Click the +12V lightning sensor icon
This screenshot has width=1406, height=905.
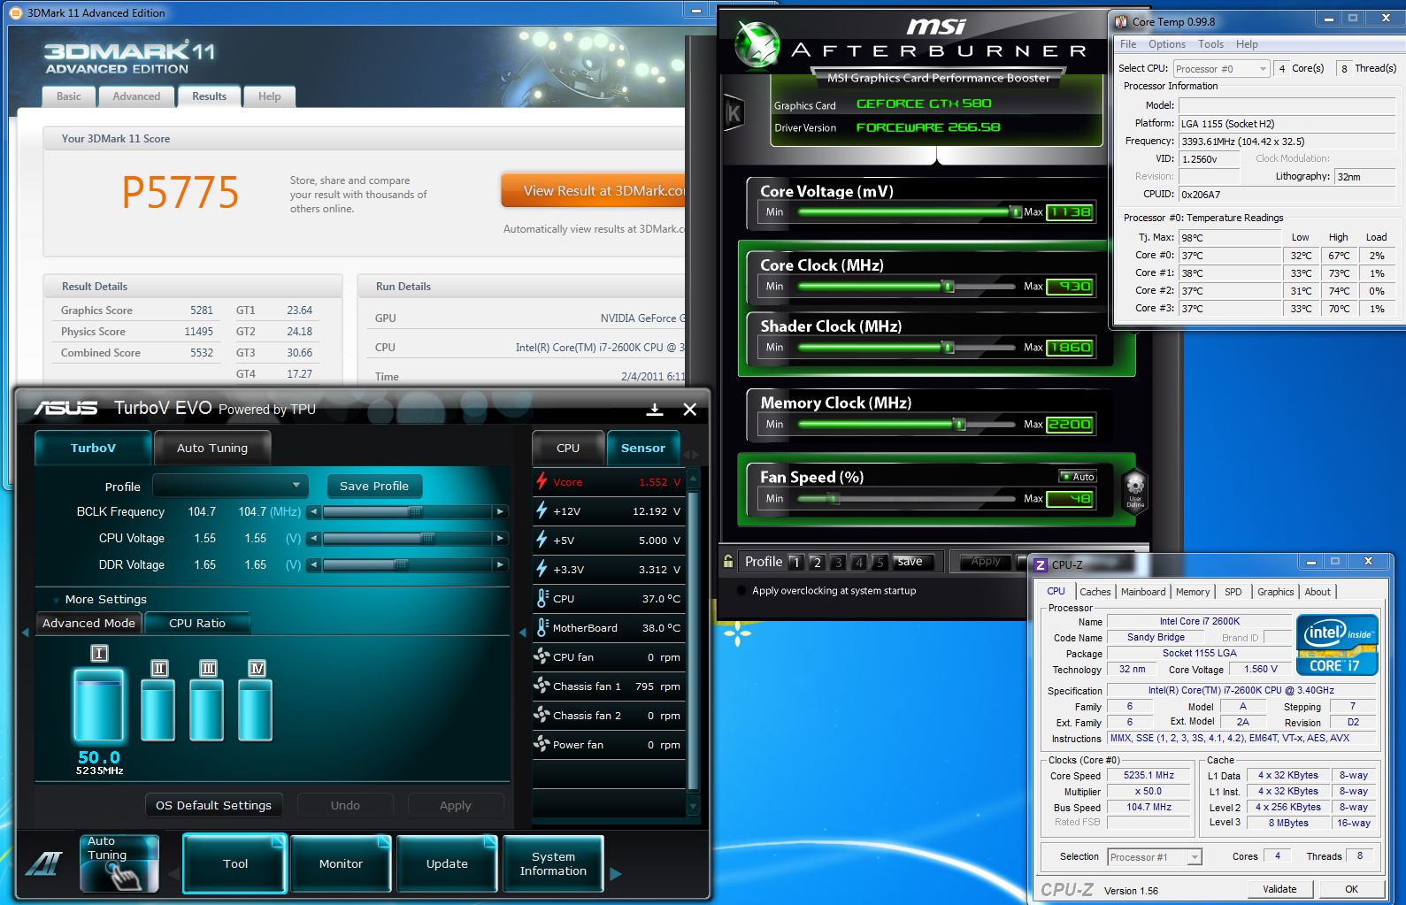click(x=542, y=510)
